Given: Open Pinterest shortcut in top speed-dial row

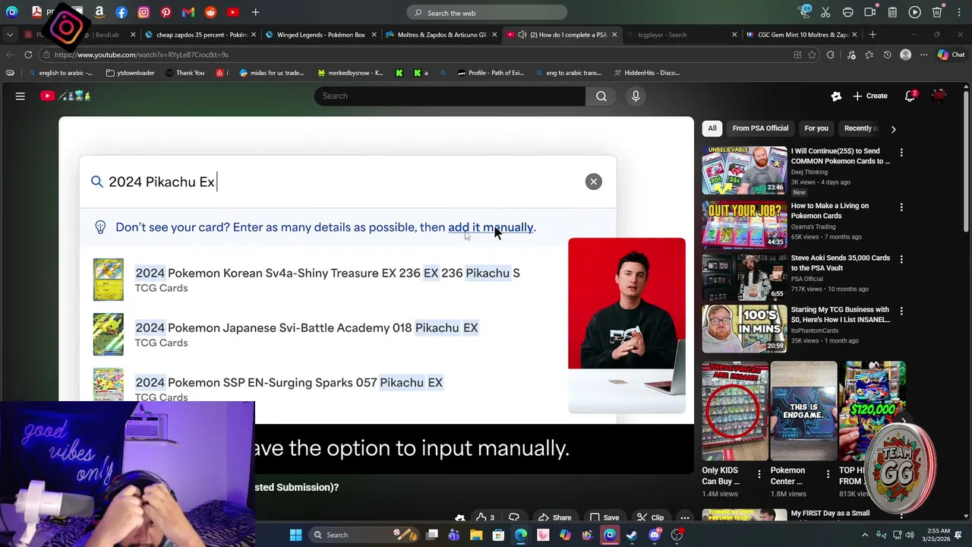Looking at the screenshot, I should click(x=166, y=12).
